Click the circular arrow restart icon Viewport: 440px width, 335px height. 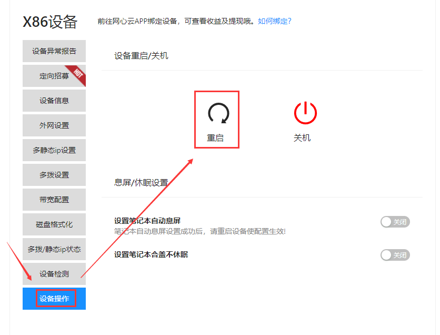click(x=218, y=113)
